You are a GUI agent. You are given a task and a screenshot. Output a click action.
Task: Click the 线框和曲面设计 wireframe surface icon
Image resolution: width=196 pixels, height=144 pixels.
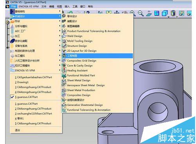(64, 100)
